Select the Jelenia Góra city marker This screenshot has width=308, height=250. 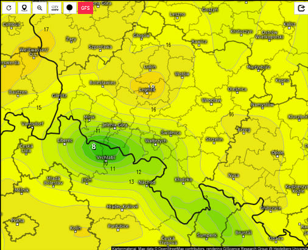[x=114, y=128]
